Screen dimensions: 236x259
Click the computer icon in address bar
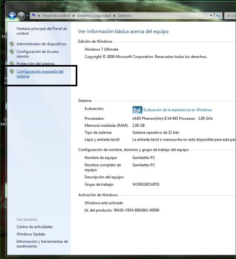34,16
